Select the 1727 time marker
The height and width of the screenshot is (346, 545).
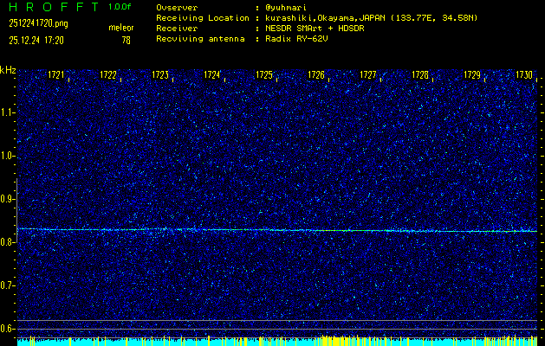click(368, 75)
